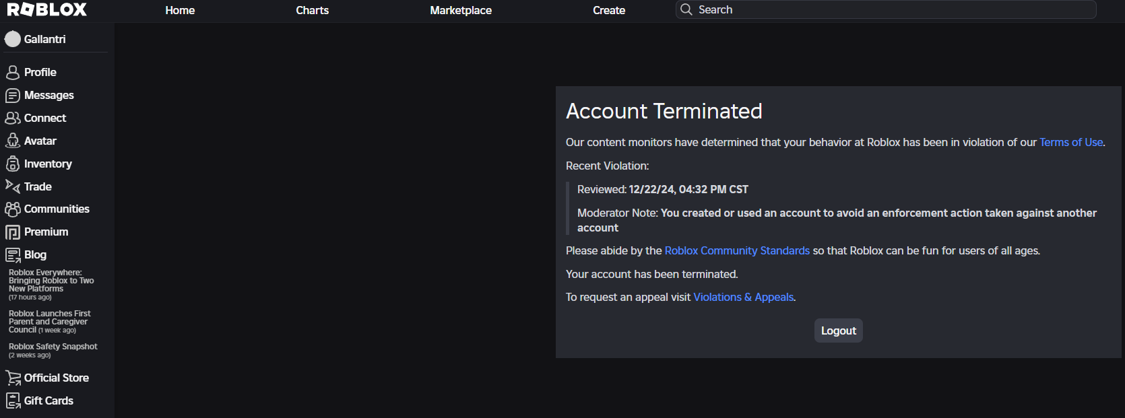Open Official Store cart icon
Viewport: 1125px width, 418px height.
pyautogui.click(x=13, y=378)
